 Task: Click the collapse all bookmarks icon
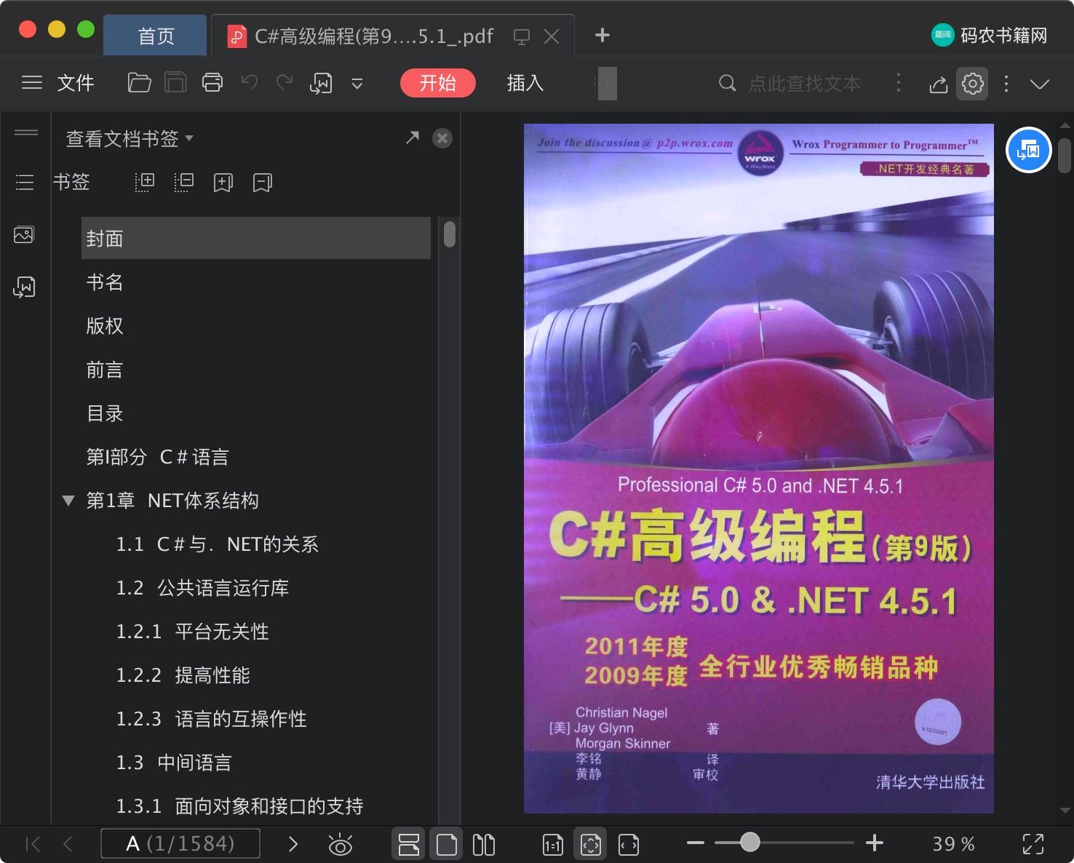point(184,182)
